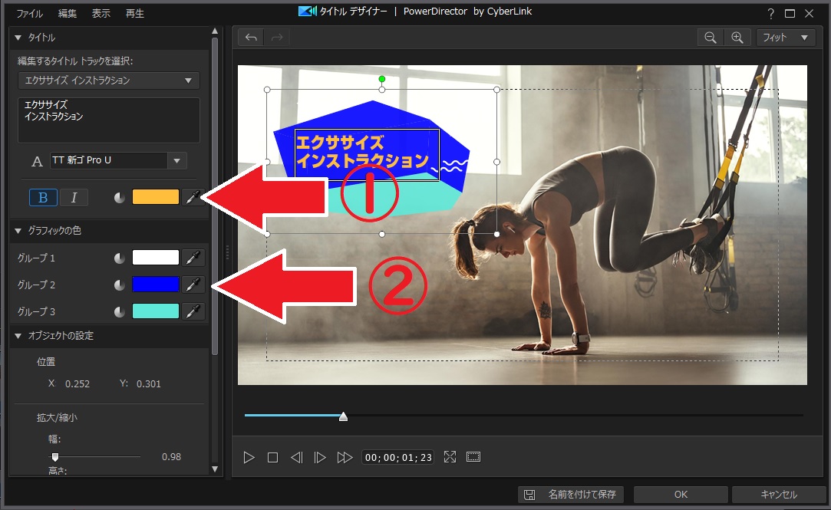Image resolution: width=831 pixels, height=510 pixels.
Task: Collapse the タイトル section
Action: coord(18,38)
